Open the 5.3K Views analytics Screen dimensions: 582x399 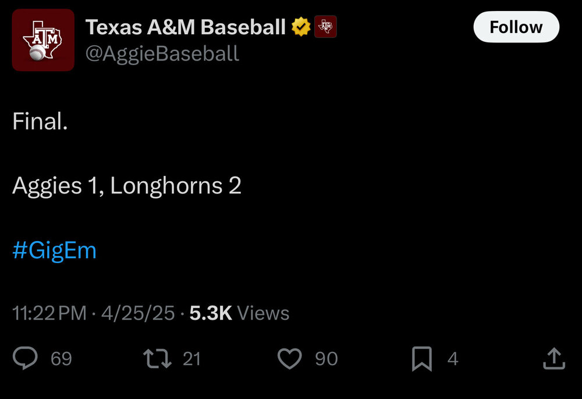(x=239, y=313)
